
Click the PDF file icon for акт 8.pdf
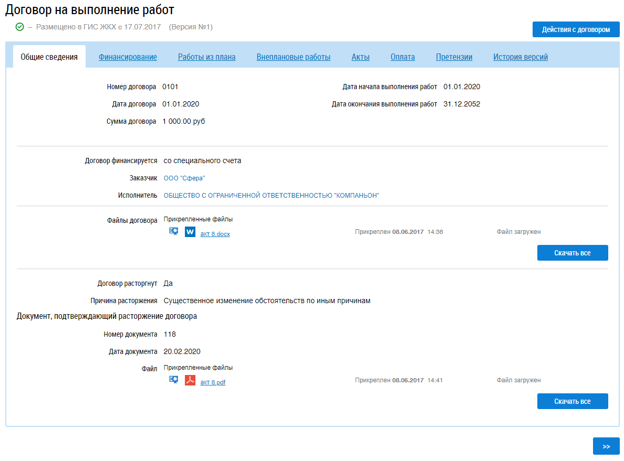click(190, 380)
